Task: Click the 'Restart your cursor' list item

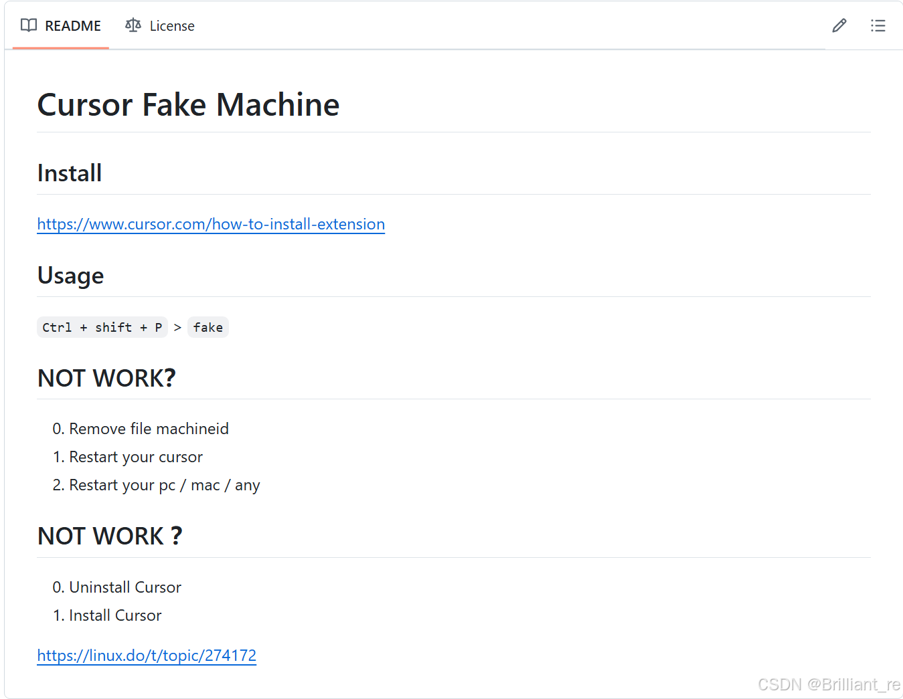Action: pos(136,457)
